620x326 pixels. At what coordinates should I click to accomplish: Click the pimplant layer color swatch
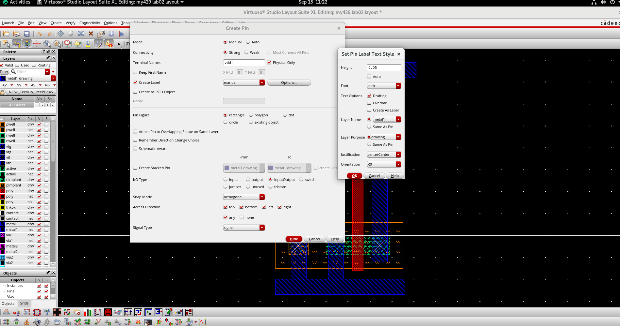tap(3, 185)
